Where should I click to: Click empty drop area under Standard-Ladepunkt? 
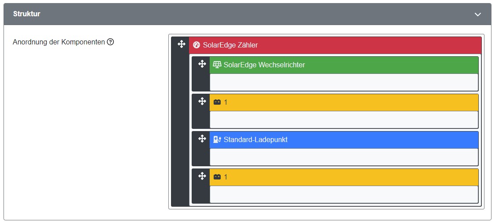pyautogui.click(x=344, y=157)
